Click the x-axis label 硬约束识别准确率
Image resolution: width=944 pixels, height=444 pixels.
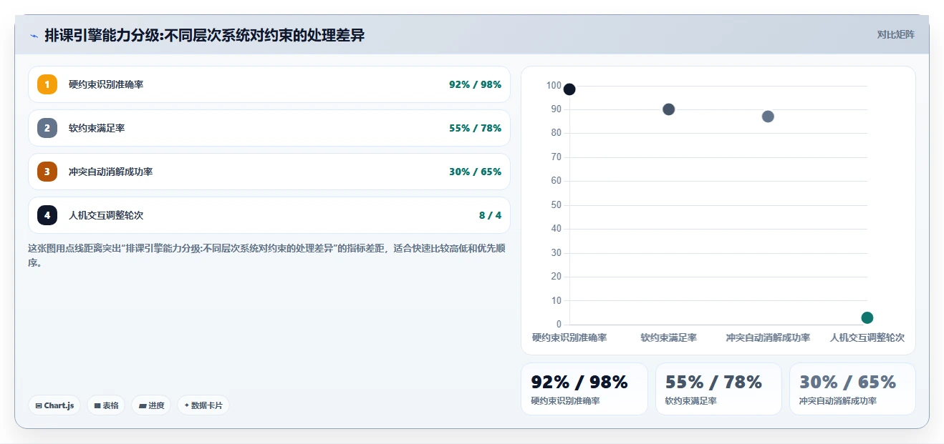pos(569,337)
